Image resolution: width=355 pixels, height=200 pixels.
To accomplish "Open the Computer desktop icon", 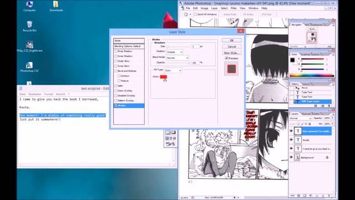I will click(x=29, y=6).
